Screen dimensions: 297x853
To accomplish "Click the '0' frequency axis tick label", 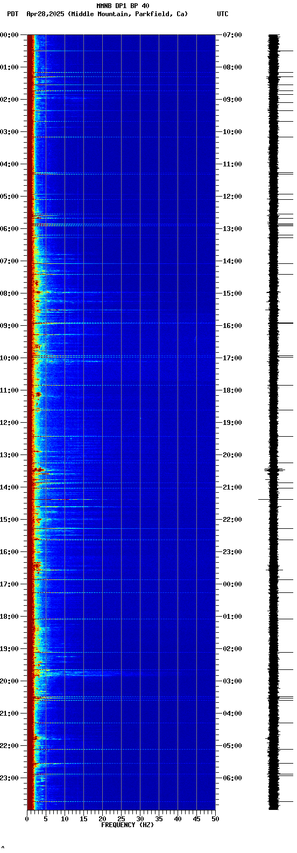I will pyautogui.click(x=27, y=819).
